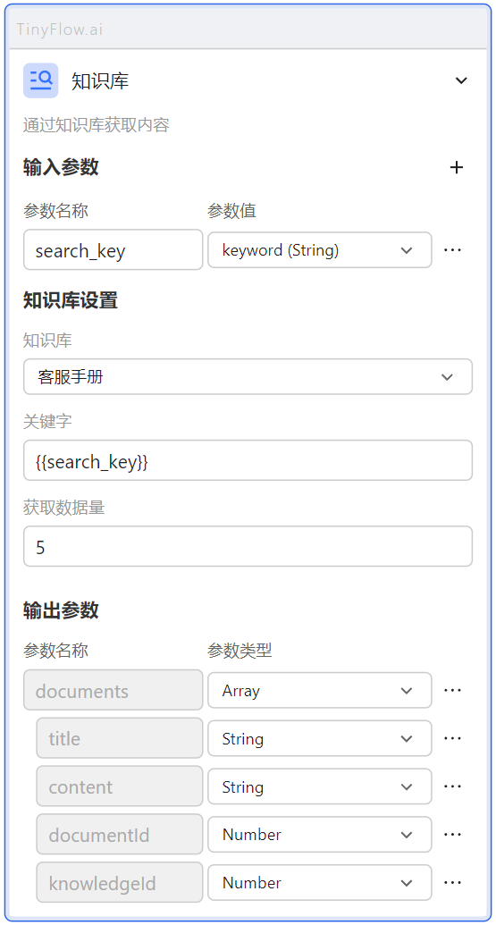Click the 获取数据量 field showing 5
The width and height of the screenshot is (496, 925).
(x=248, y=546)
